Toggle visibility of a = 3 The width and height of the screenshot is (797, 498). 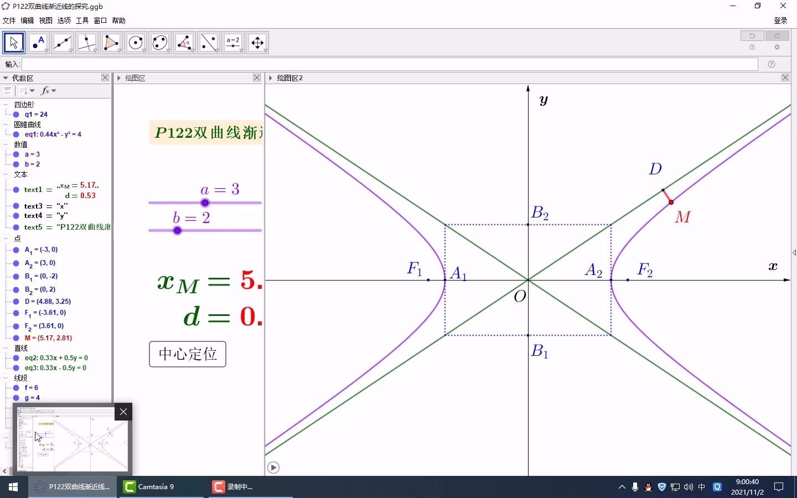17,154
